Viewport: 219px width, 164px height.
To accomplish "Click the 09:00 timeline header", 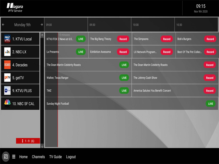I will point(66,25).
